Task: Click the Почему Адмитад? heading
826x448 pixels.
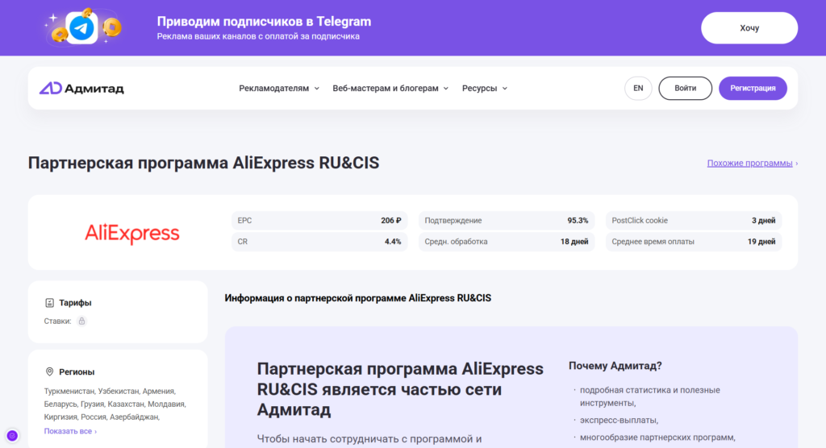Action: tap(615, 365)
